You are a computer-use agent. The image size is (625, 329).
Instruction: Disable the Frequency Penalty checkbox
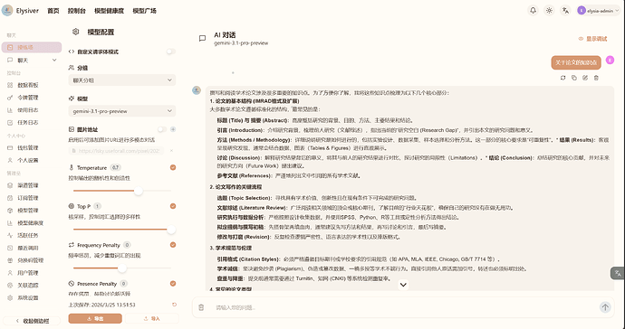173,245
